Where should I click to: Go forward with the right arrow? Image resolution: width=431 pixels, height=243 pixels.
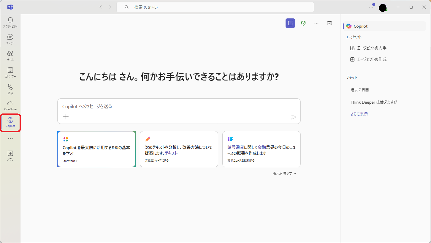(110, 7)
